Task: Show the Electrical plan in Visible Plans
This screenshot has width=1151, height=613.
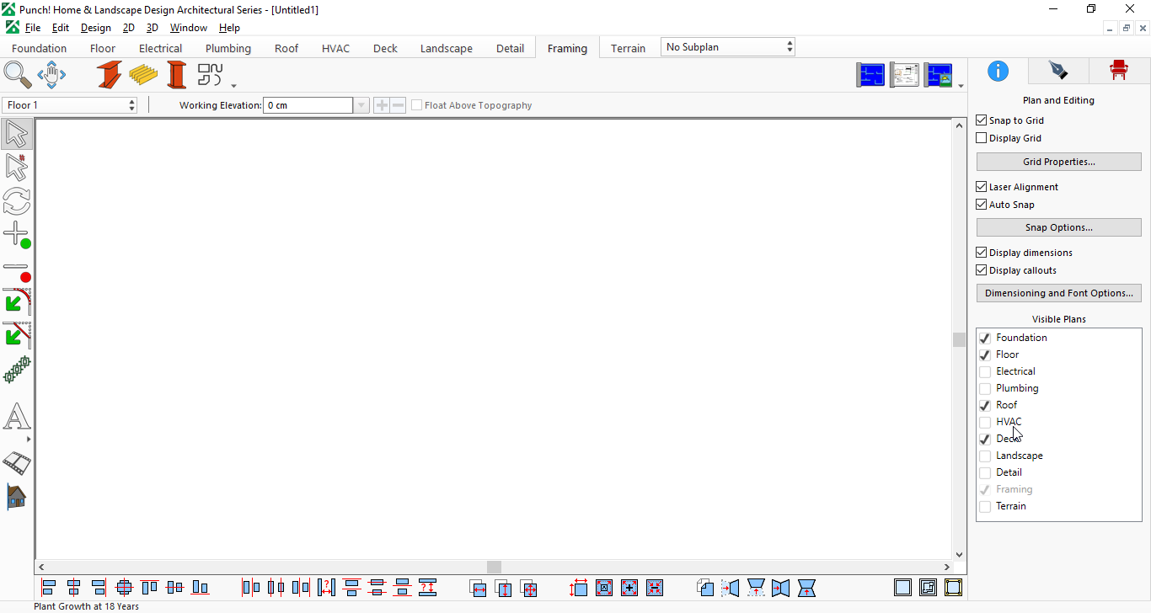Action: (x=985, y=371)
